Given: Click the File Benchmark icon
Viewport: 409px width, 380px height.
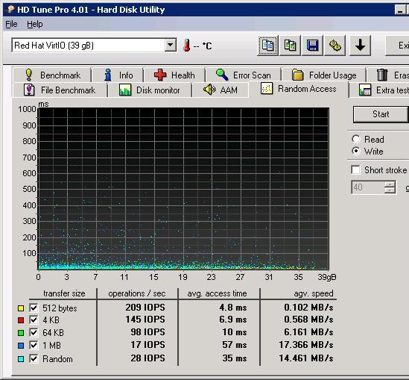Looking at the screenshot, I should [x=29, y=90].
